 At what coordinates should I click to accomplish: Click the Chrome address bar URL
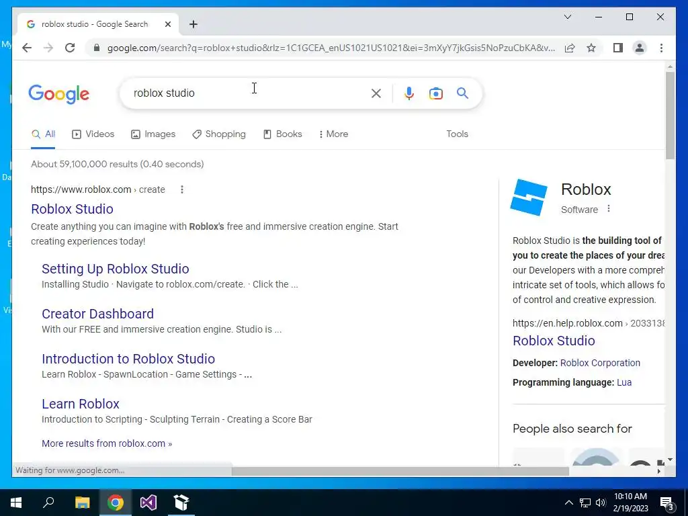coord(331,48)
